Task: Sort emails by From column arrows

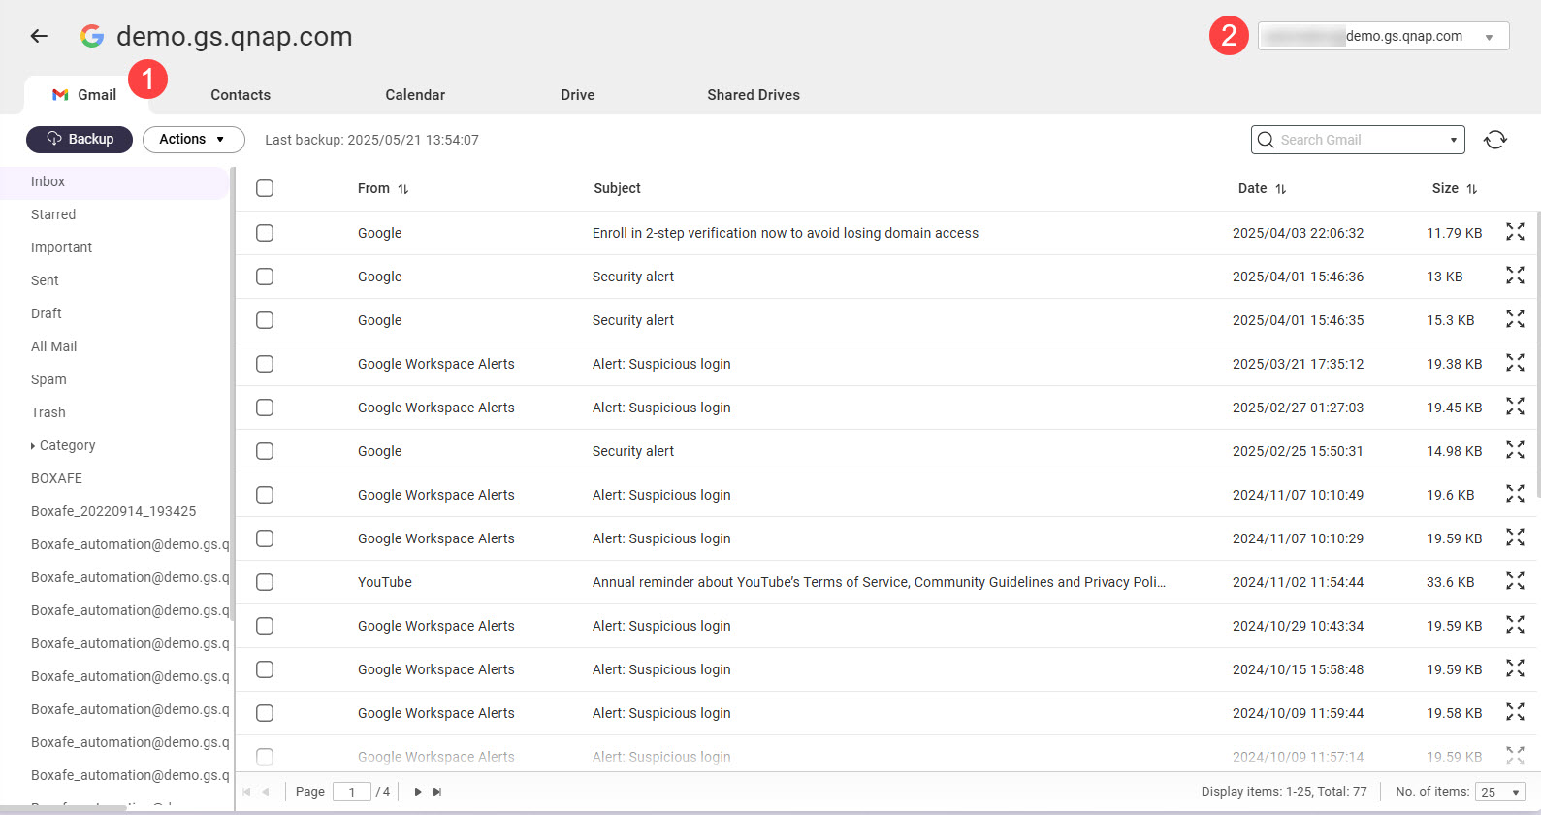Action: [x=403, y=189]
